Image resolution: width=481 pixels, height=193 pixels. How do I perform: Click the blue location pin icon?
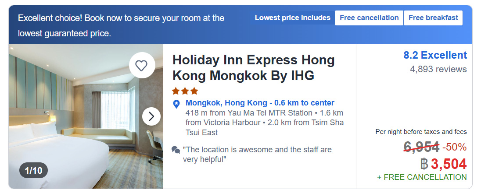176,104
